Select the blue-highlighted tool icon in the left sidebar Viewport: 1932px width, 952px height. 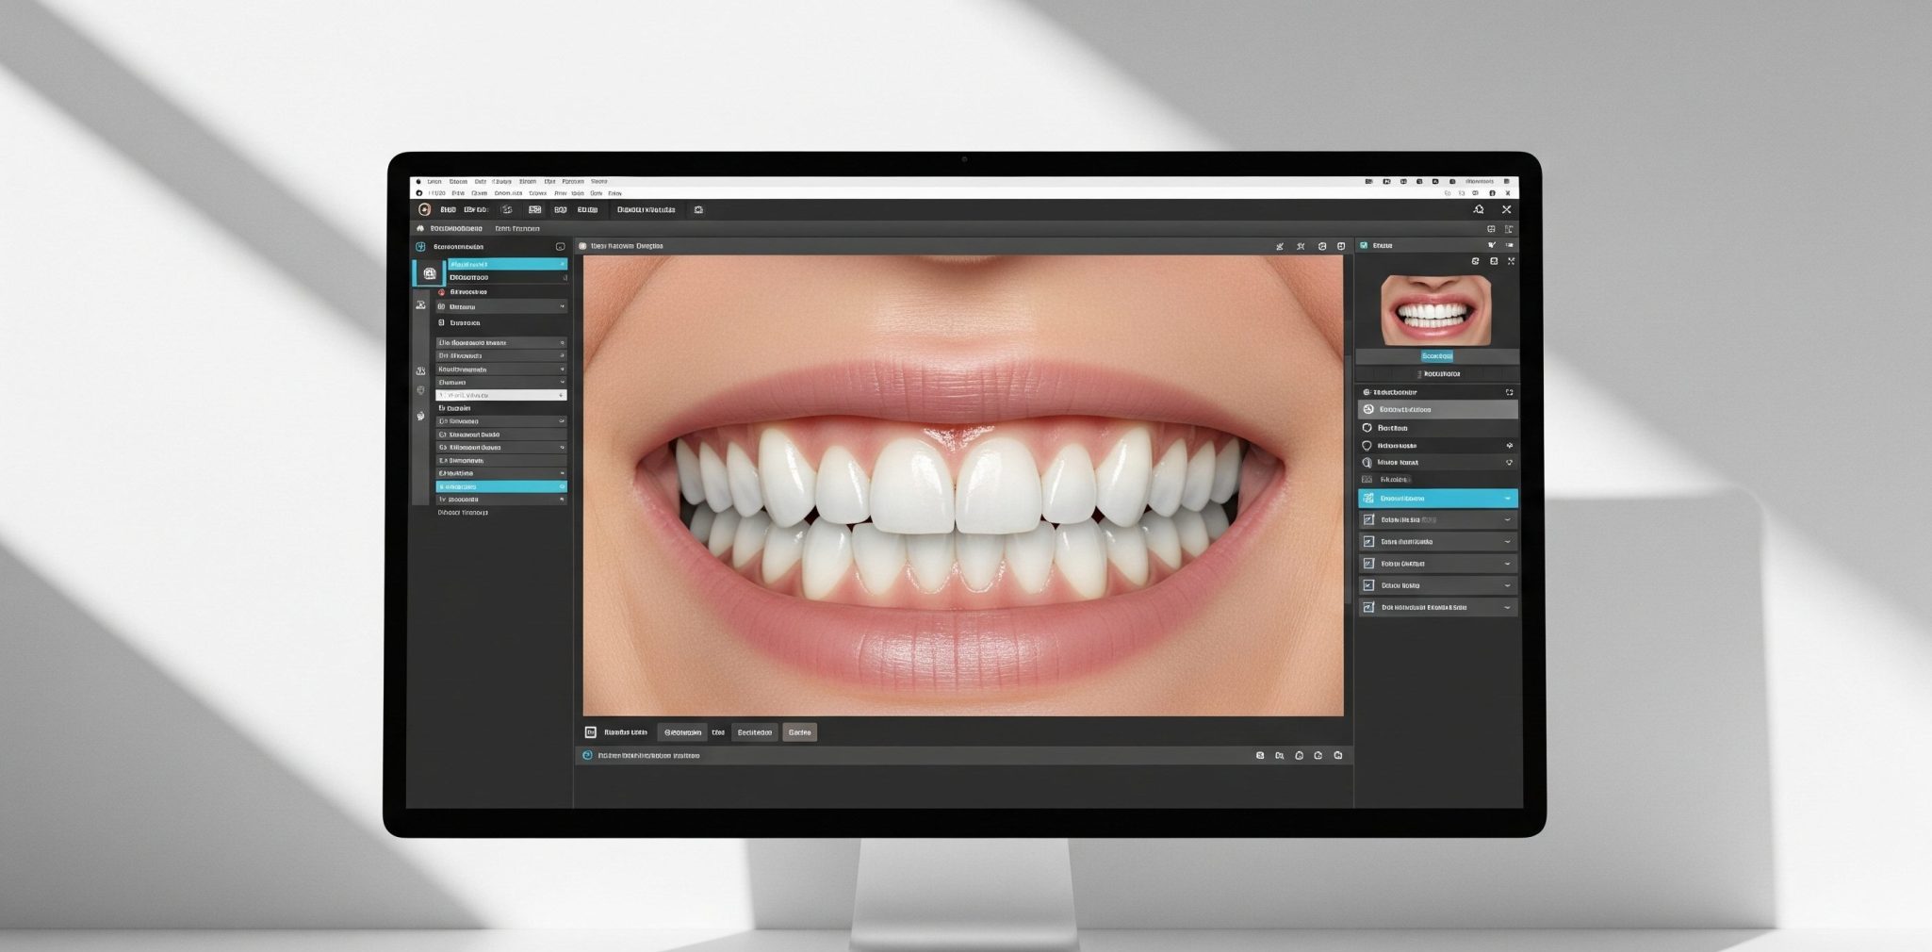[x=429, y=273]
